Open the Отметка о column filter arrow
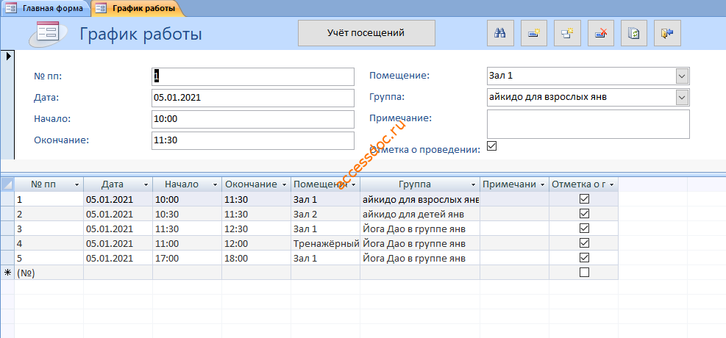This screenshot has height=338, width=726. (612, 184)
